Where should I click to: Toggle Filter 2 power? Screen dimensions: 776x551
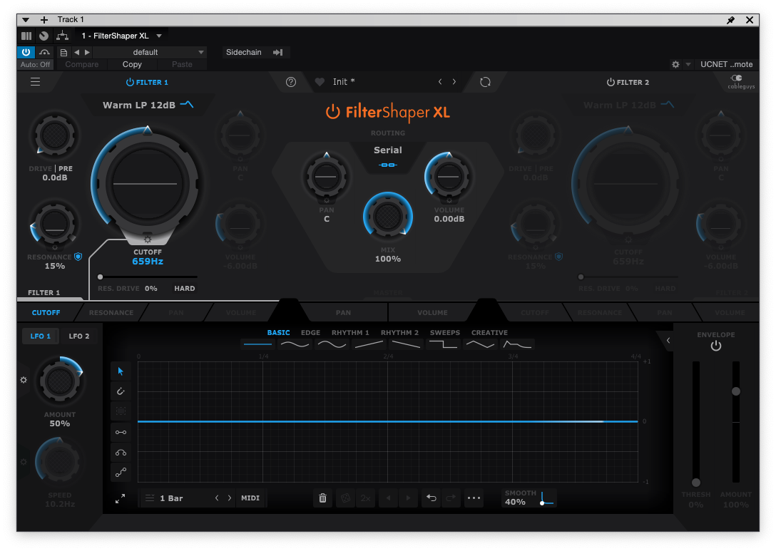[x=611, y=82]
